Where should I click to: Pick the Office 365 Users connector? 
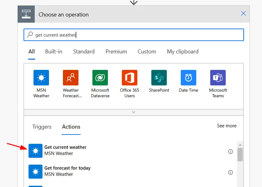[130, 78]
